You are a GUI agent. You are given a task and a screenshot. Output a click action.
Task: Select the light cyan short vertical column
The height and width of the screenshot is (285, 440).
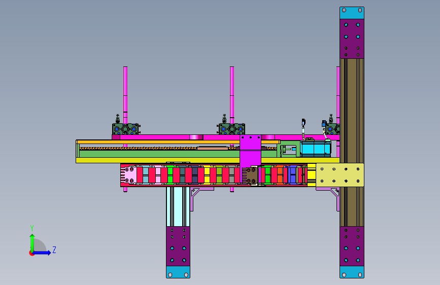[x=178, y=207]
